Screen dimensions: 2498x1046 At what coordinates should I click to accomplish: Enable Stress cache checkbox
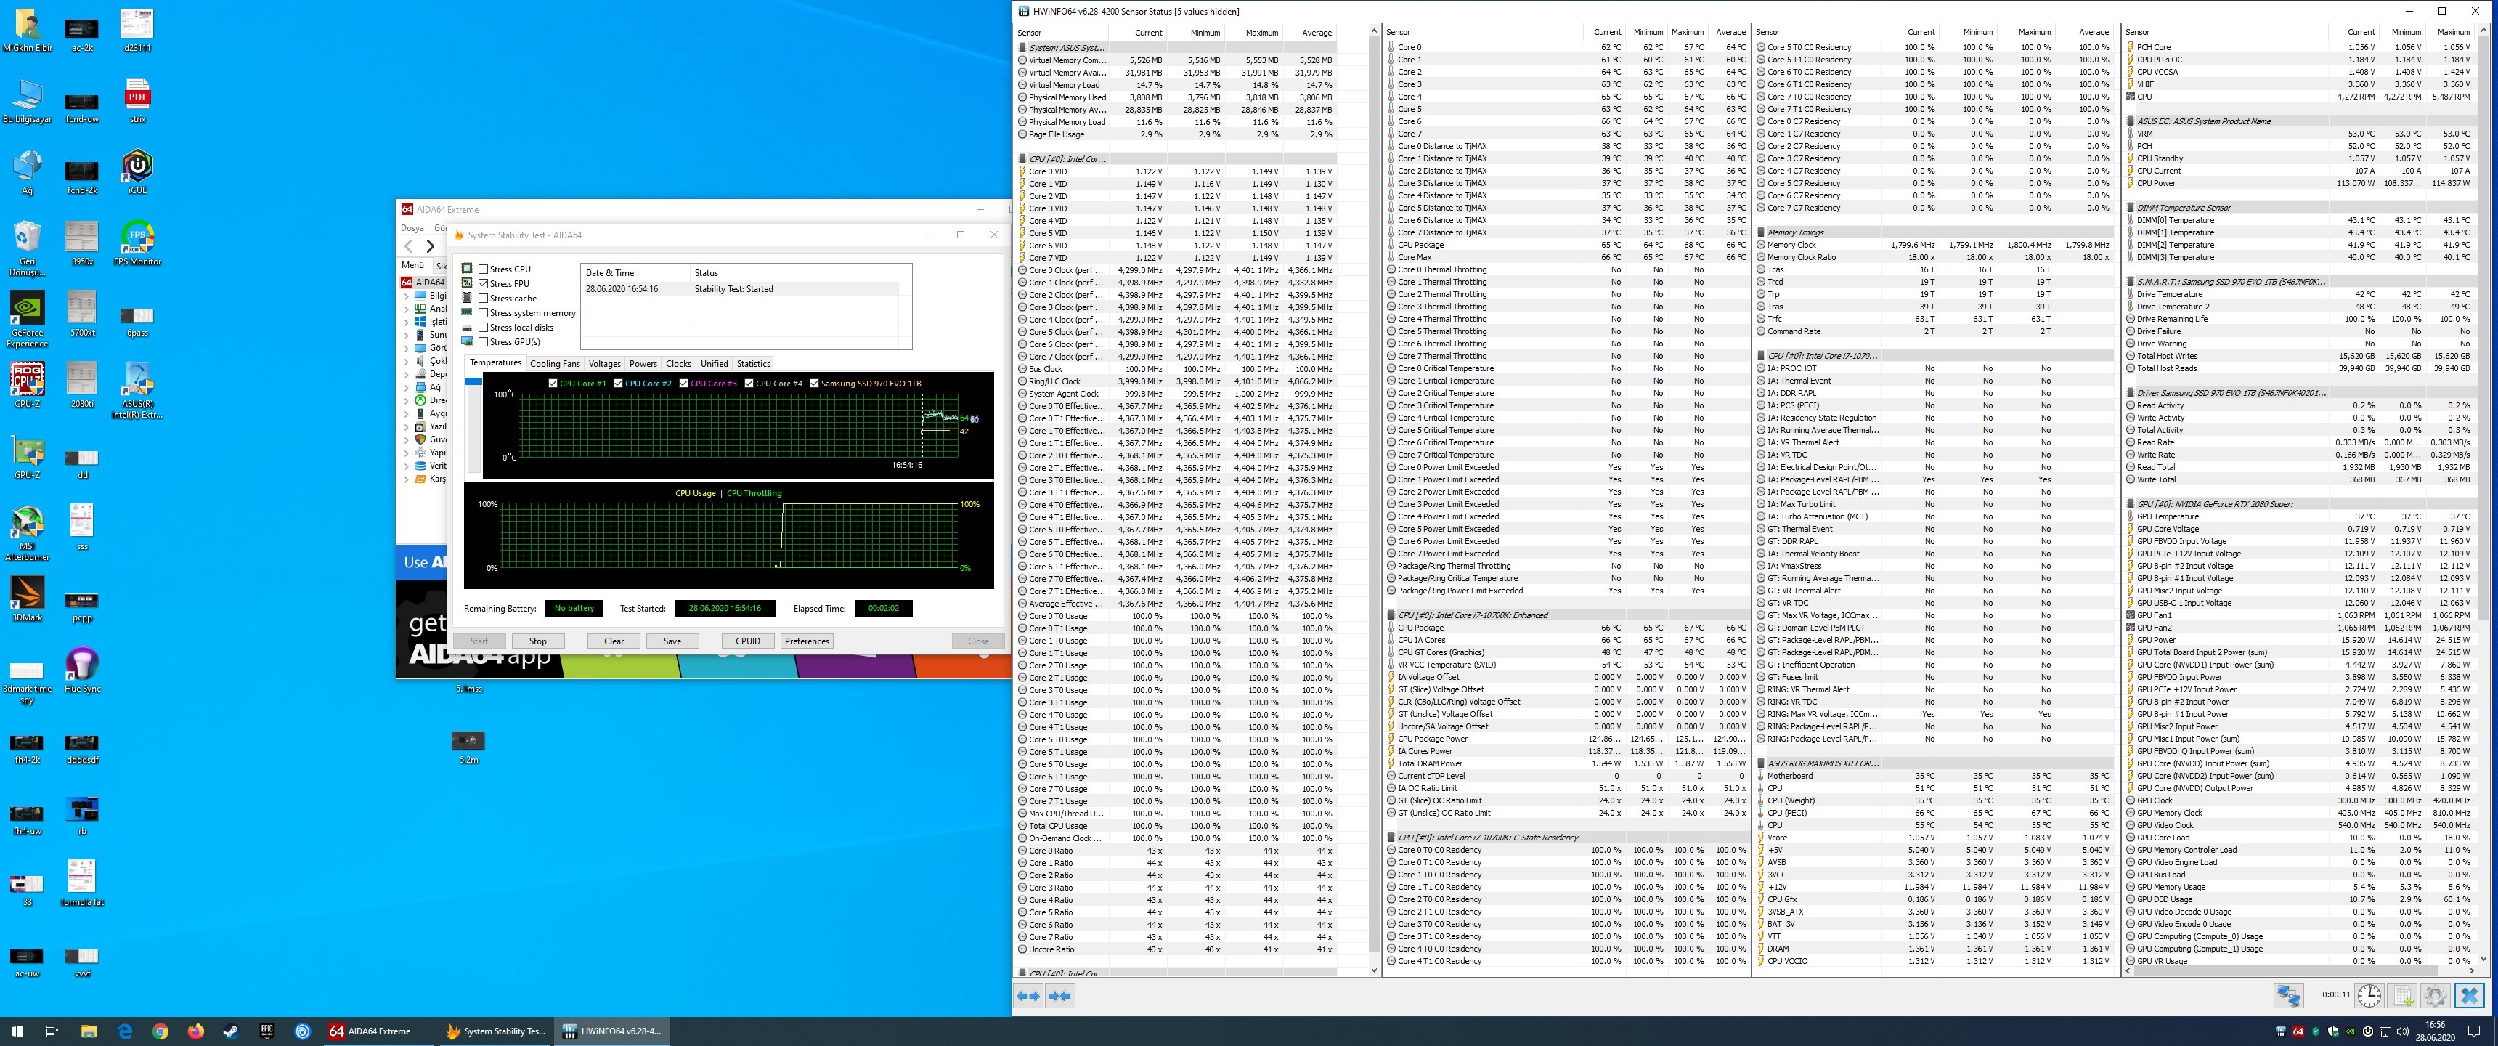tap(483, 298)
